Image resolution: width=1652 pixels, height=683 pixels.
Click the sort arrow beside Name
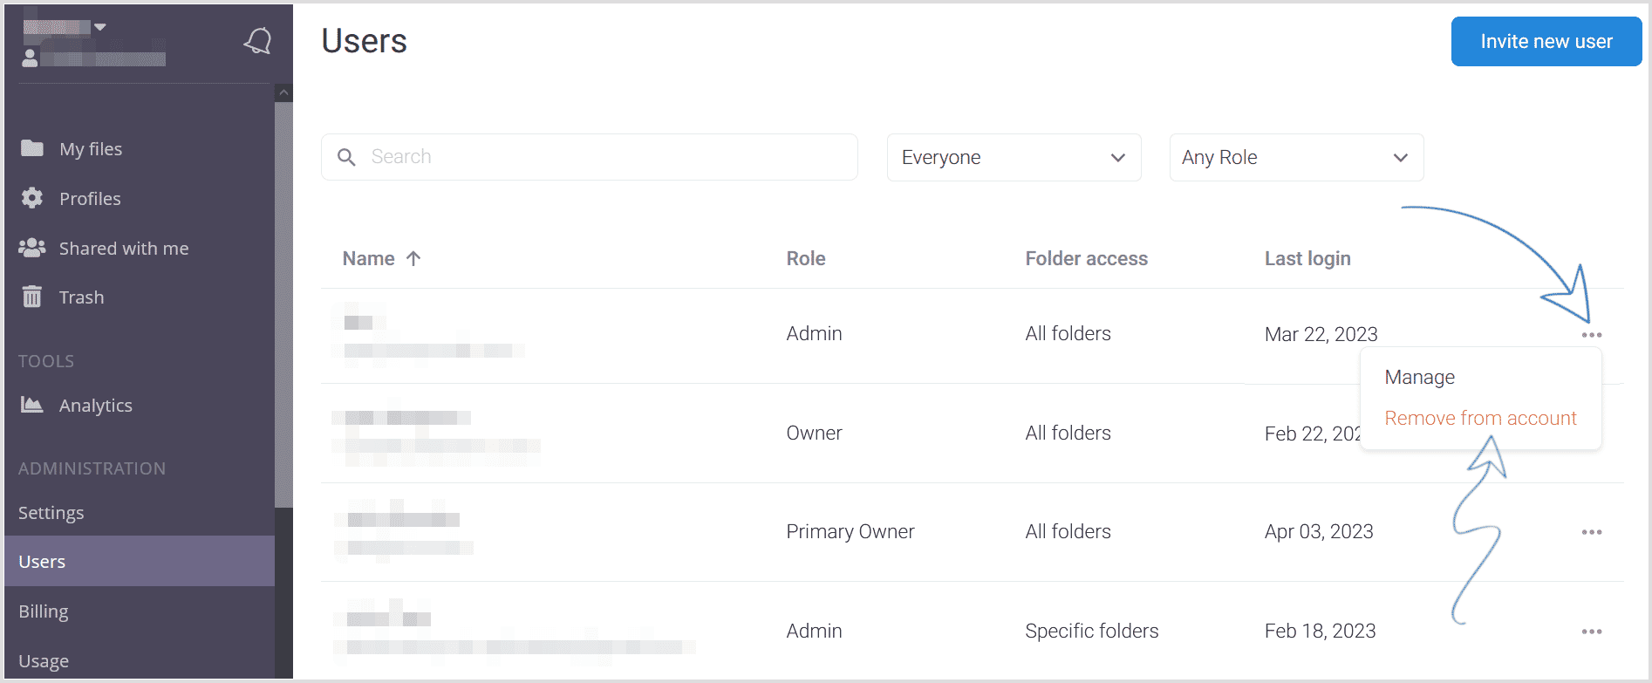(x=413, y=258)
